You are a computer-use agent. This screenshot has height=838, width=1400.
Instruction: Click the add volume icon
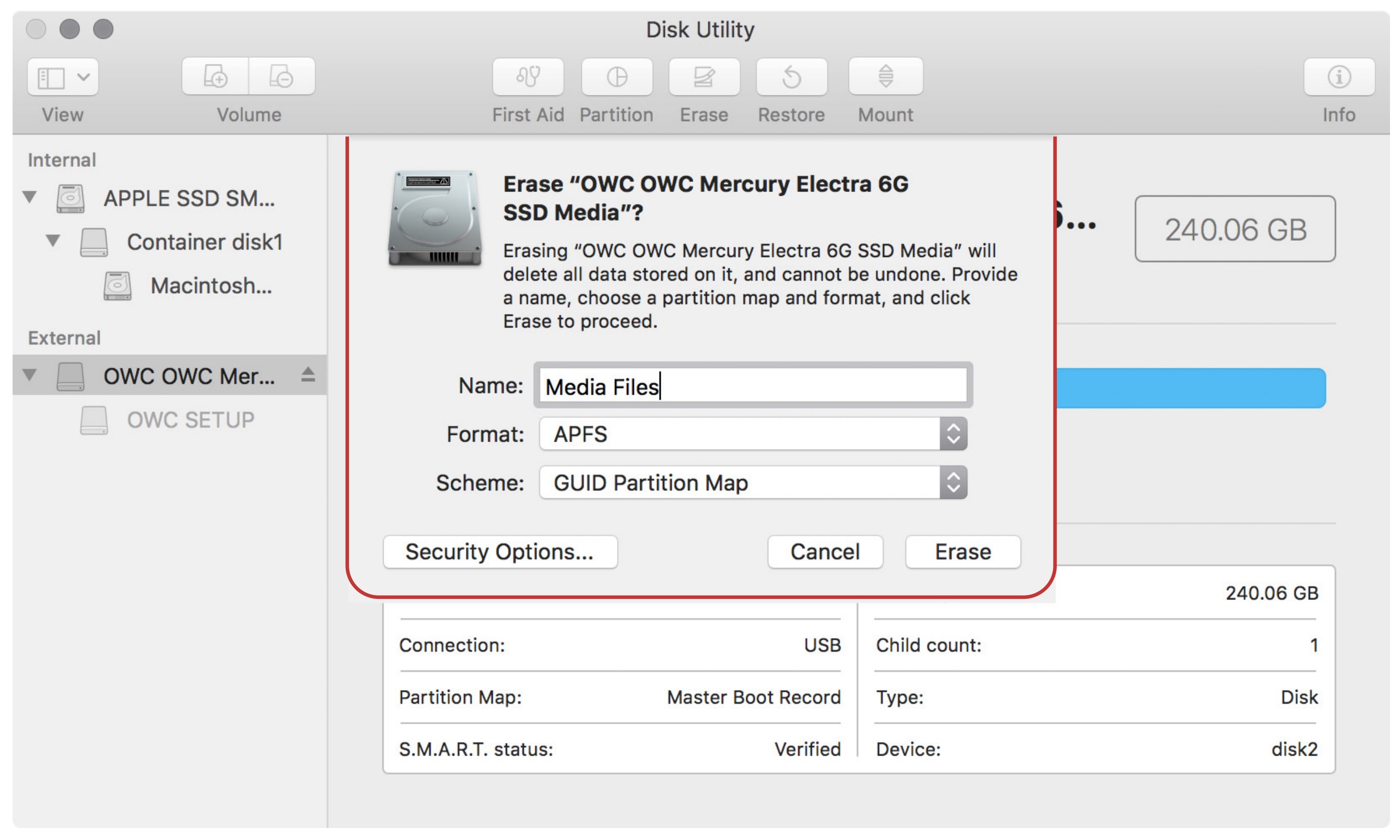coord(215,77)
